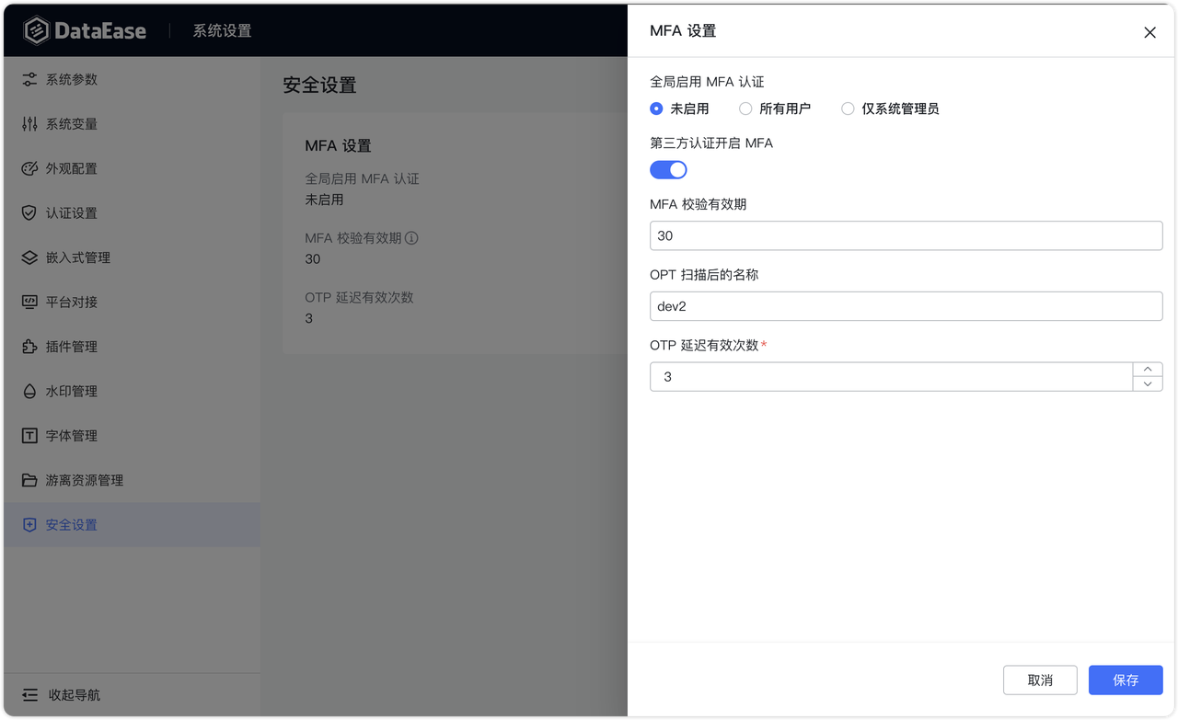
Task: Open 平台对接 menu item
Action: pyautogui.click(x=132, y=302)
